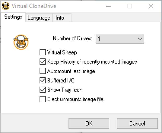Switch to the Language tab
Screen dimensions: 162x133
39,18
